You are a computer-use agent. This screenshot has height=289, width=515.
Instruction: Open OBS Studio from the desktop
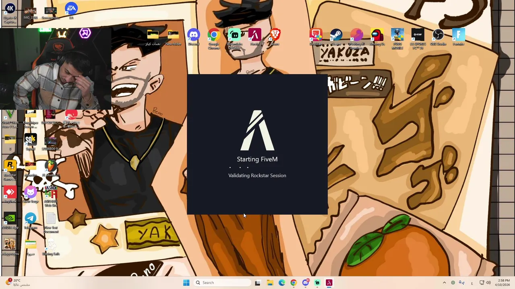(x=438, y=37)
